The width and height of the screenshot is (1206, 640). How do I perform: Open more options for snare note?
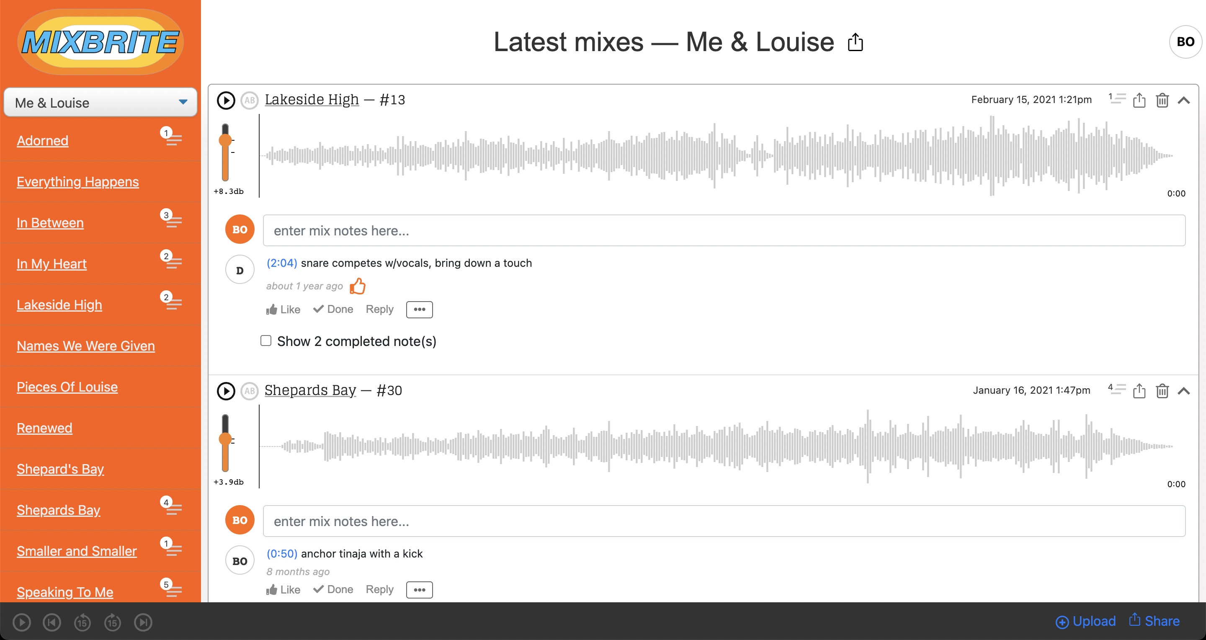click(x=419, y=310)
